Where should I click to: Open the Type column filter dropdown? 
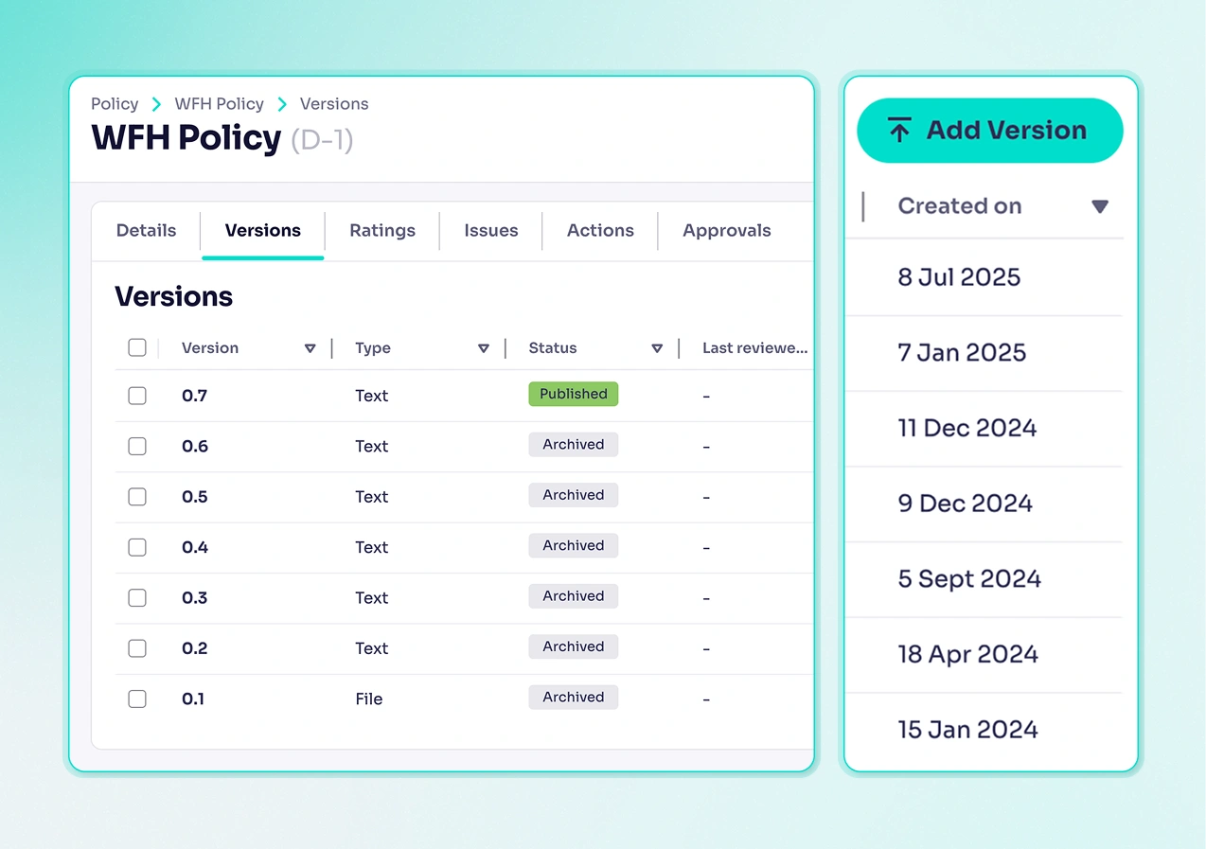click(484, 348)
